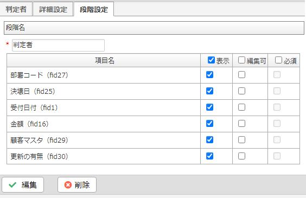This screenshot has width=306, height=198.
Task: Click the green checkmark 編集 button
Action: click(x=23, y=184)
